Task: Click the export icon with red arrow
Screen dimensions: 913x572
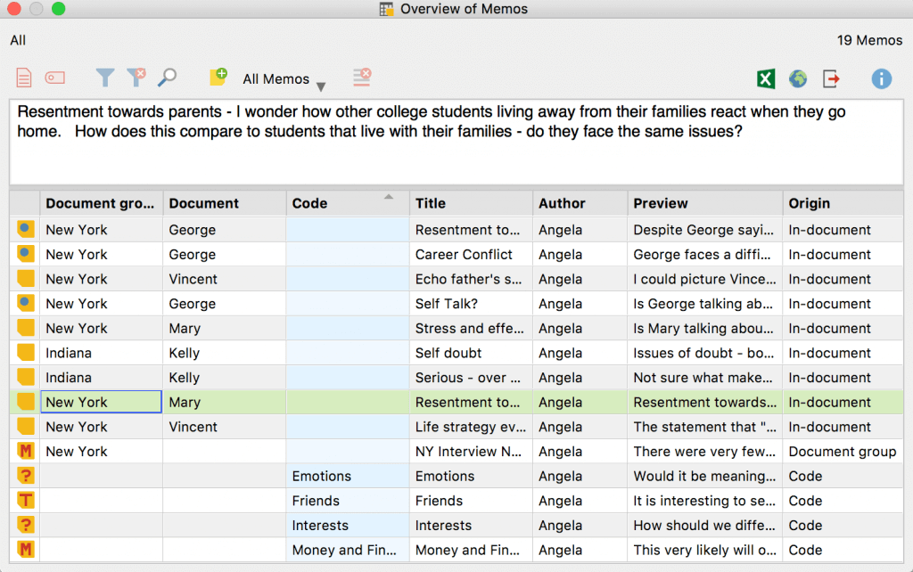Action: (x=831, y=79)
